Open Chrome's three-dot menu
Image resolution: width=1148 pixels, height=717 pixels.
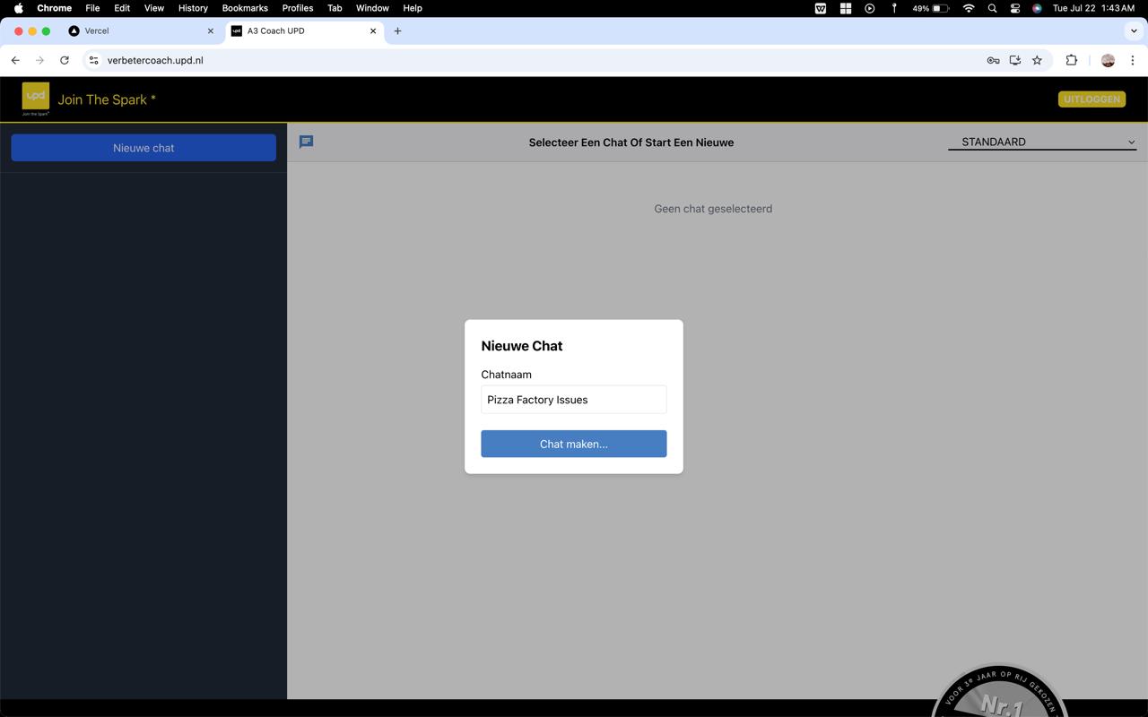(x=1134, y=60)
